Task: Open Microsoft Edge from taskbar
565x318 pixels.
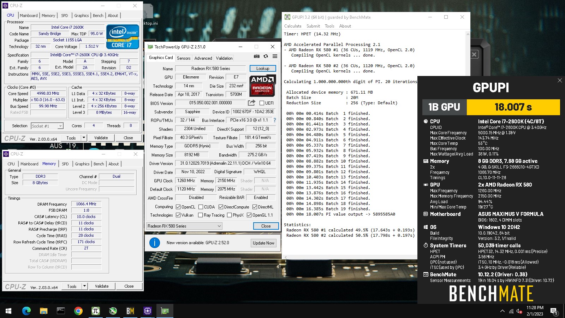Action: [26, 311]
